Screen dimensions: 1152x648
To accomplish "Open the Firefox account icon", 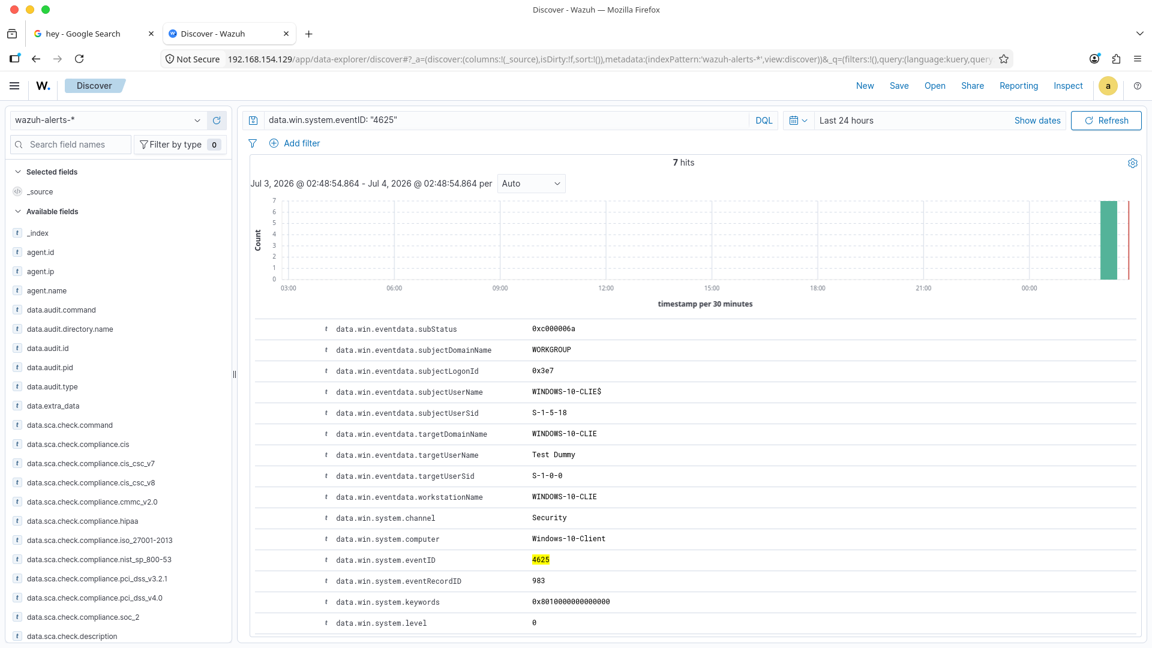I will tap(1094, 59).
